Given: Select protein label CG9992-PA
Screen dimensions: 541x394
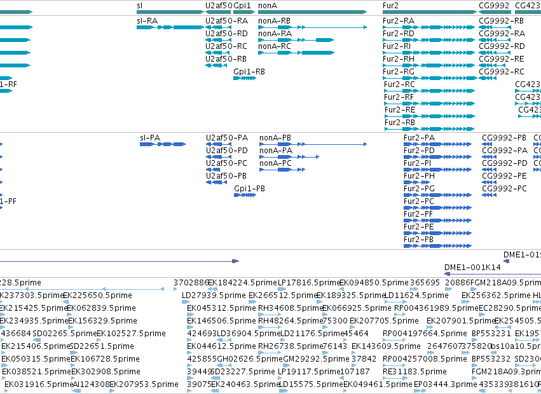Looking at the screenshot, I should [505, 151].
